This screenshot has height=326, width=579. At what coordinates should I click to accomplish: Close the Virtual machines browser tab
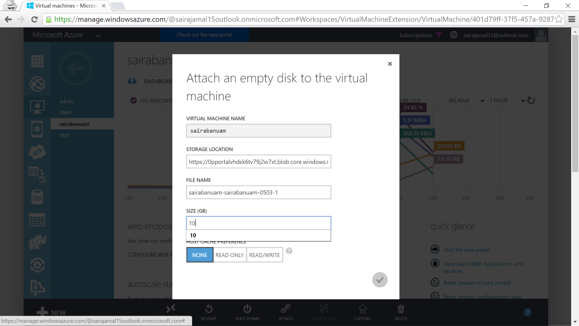(x=104, y=6)
